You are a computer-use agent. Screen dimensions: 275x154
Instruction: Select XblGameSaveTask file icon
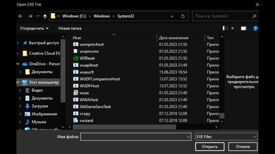coord(76,107)
